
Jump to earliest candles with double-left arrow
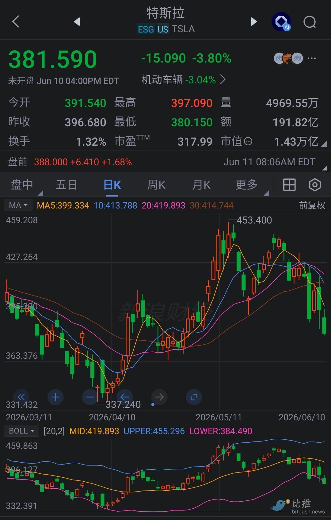click(21, 397)
